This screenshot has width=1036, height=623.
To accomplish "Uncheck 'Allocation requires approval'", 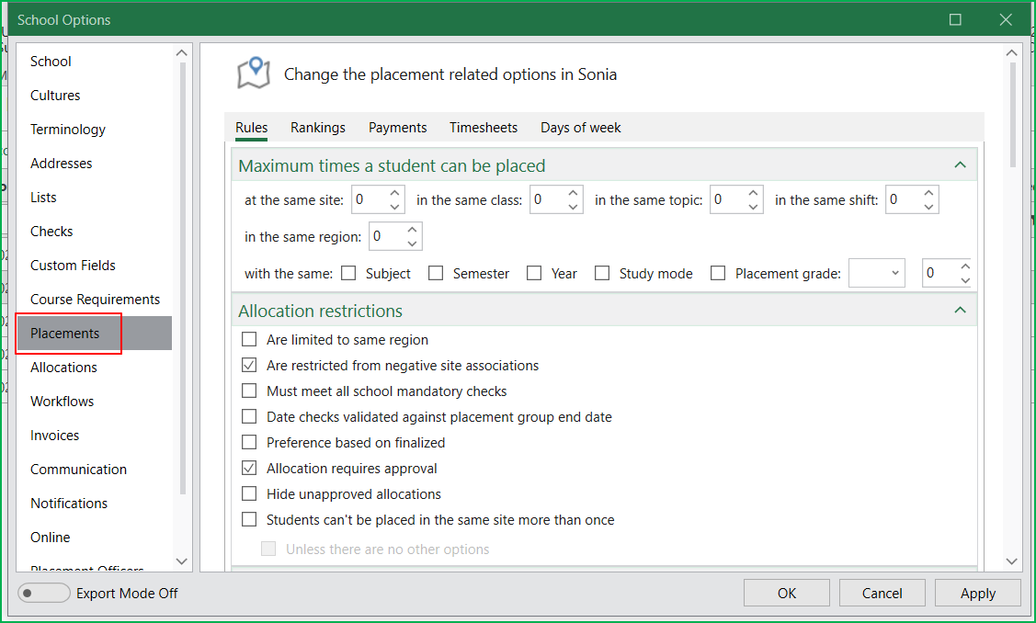I will pos(249,469).
